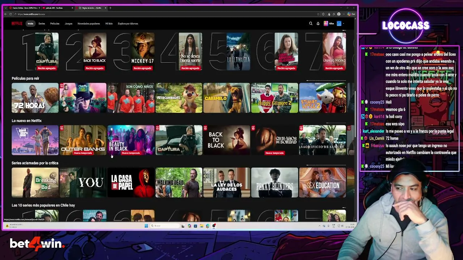Expand the profile menu caret beside the avatar
This screenshot has height=260, width=463.
[343, 23]
